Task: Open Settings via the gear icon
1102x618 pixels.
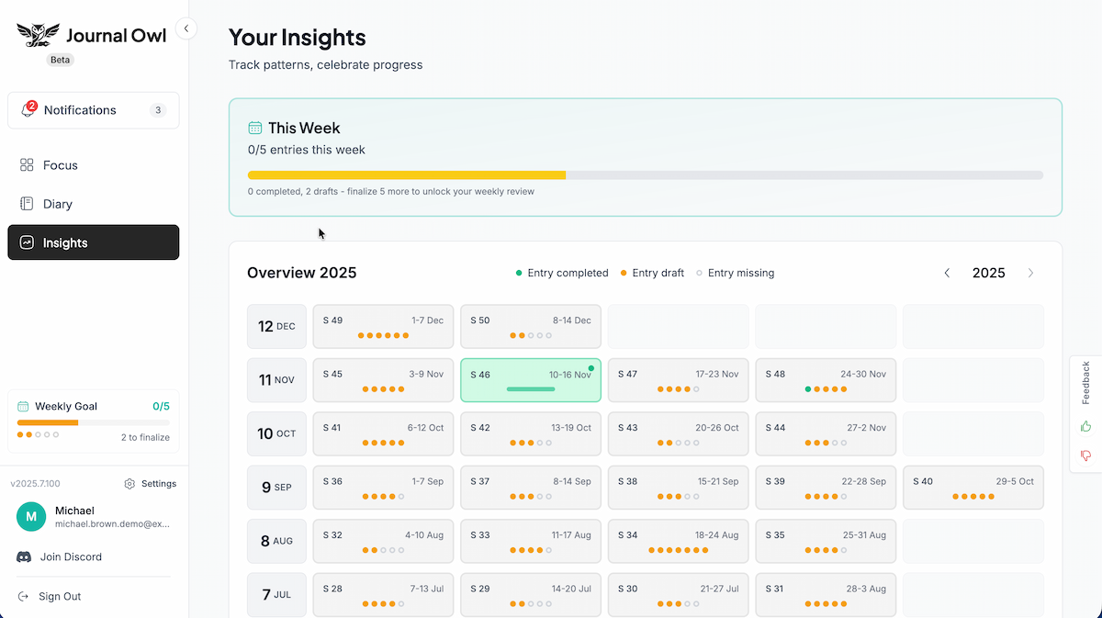Action: click(129, 483)
